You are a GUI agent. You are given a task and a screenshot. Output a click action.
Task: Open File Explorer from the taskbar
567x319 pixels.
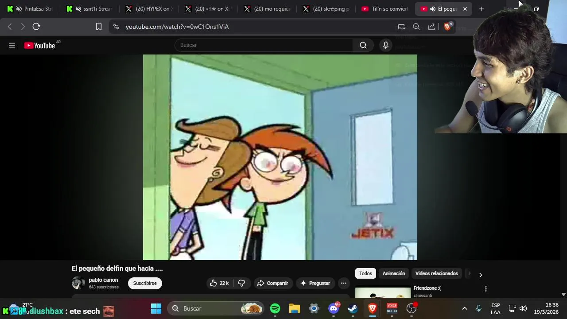(x=295, y=308)
